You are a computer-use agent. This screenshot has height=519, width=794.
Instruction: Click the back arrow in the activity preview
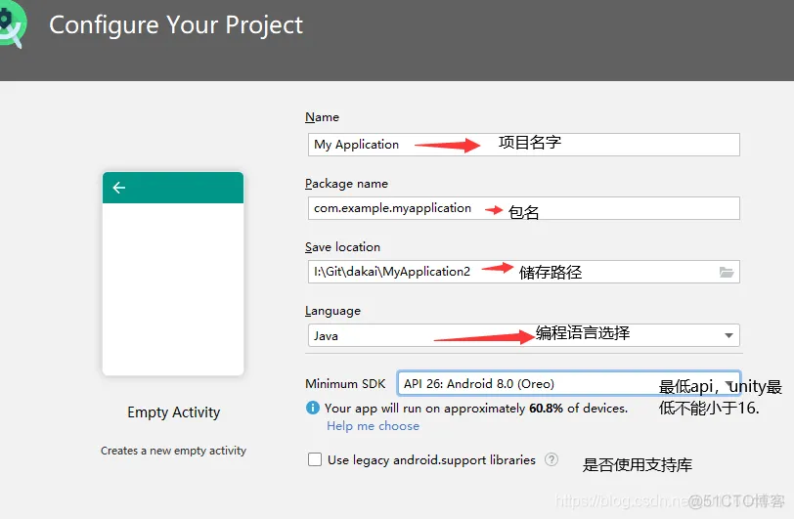click(119, 188)
